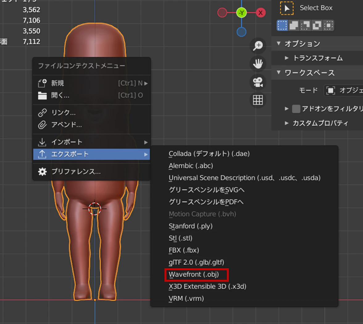Image resolution: width=363 pixels, height=324 pixels.
Task: Expand the トランスフォーム subpanel
Action: coord(286,58)
